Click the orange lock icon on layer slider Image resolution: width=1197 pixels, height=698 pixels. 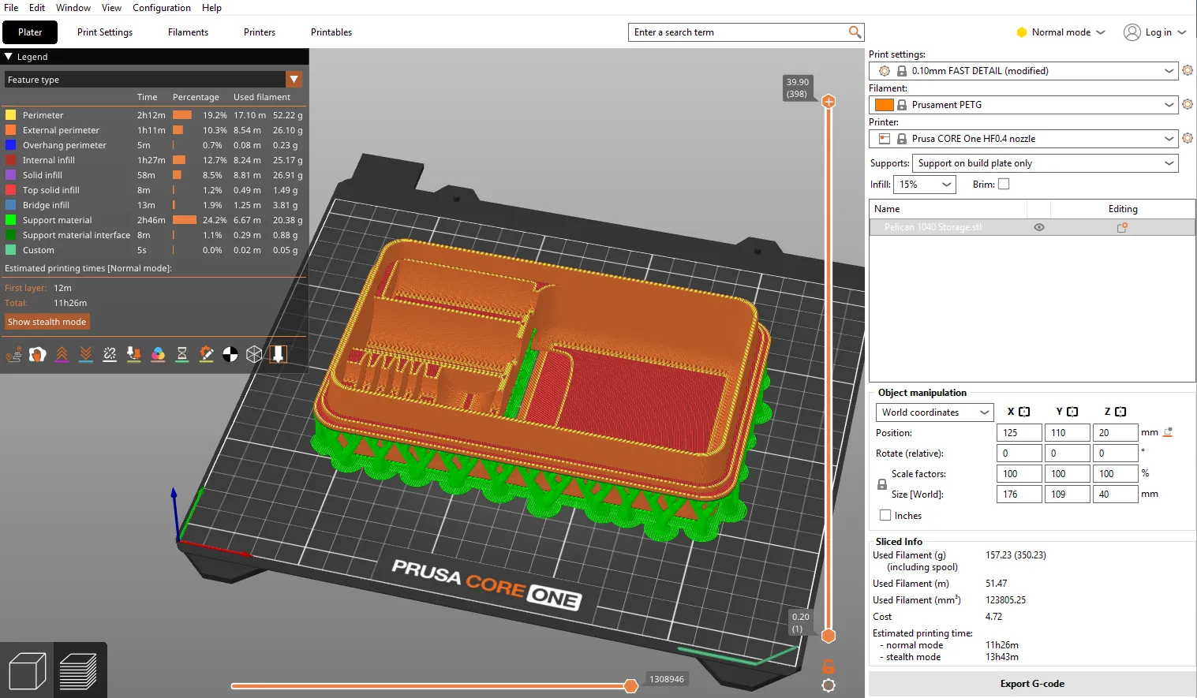829,666
